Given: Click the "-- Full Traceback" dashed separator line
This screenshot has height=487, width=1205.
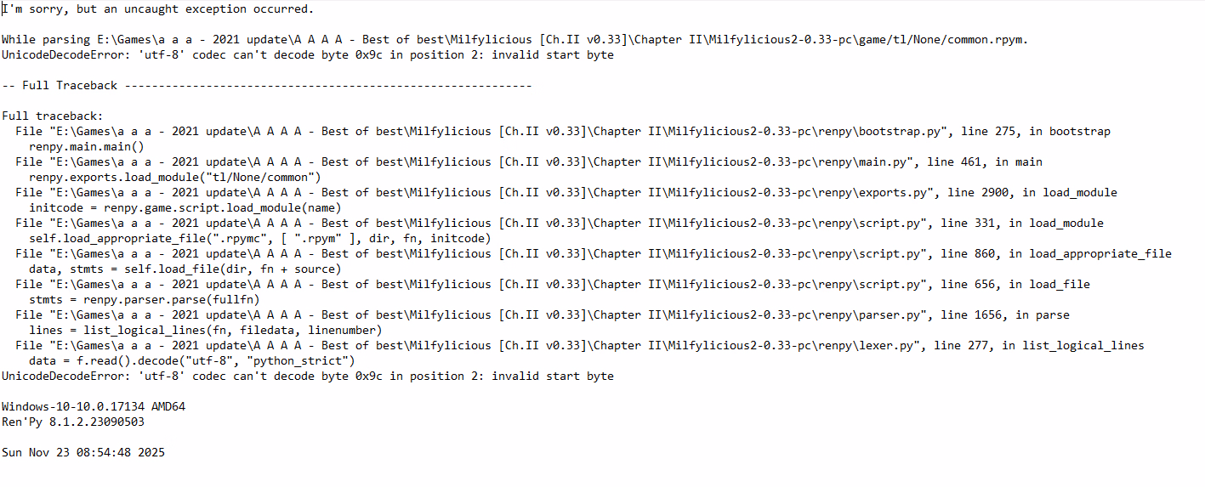Looking at the screenshot, I should point(266,86).
